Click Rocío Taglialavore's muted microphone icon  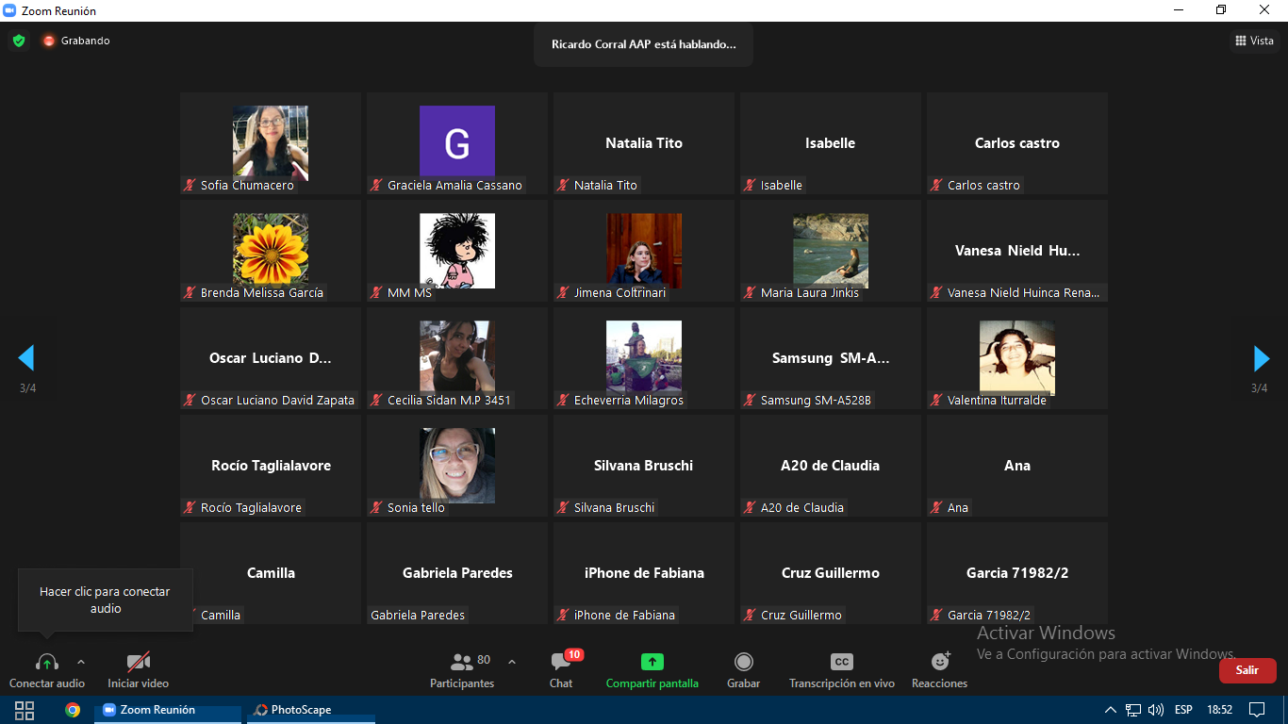click(190, 508)
